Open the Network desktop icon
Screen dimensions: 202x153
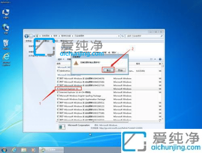[x=6, y=29]
